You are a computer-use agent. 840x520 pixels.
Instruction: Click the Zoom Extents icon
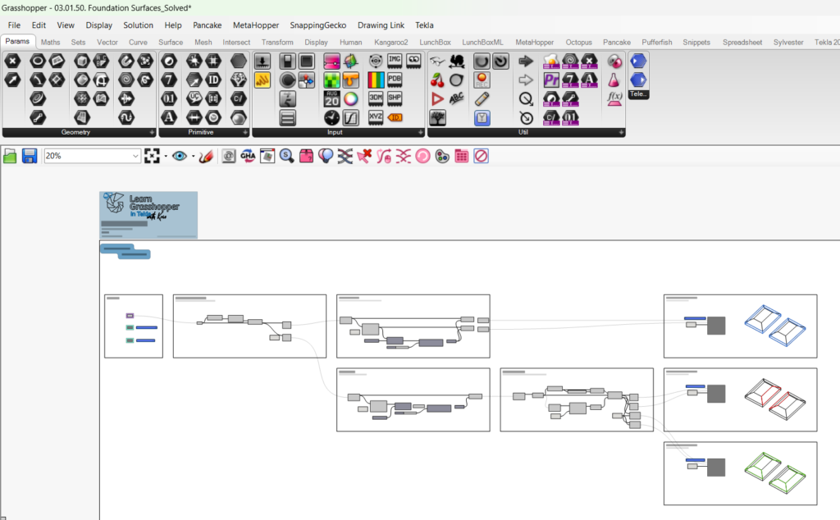coord(151,156)
